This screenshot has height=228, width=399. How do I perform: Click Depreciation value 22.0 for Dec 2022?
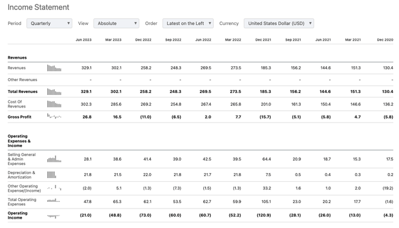coord(147,175)
